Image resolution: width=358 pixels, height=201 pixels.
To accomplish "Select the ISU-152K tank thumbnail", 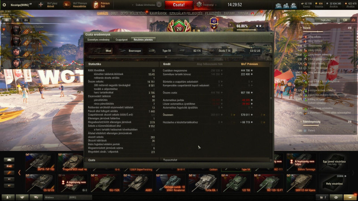I will click(106, 183).
